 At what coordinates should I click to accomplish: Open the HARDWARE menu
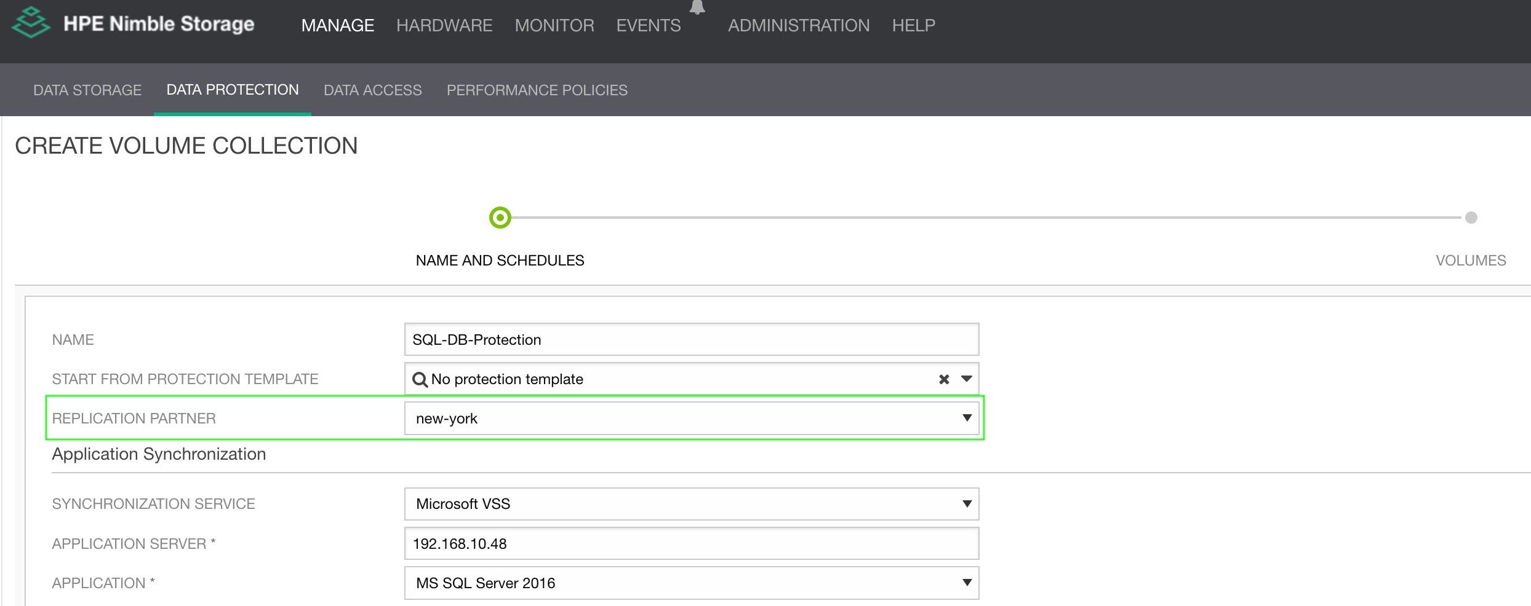click(444, 25)
